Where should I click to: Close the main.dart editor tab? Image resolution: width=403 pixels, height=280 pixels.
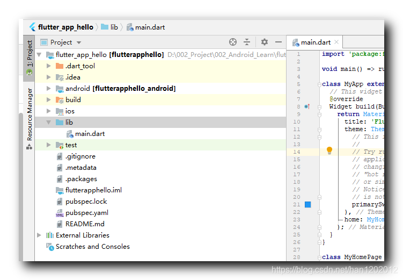click(336, 42)
